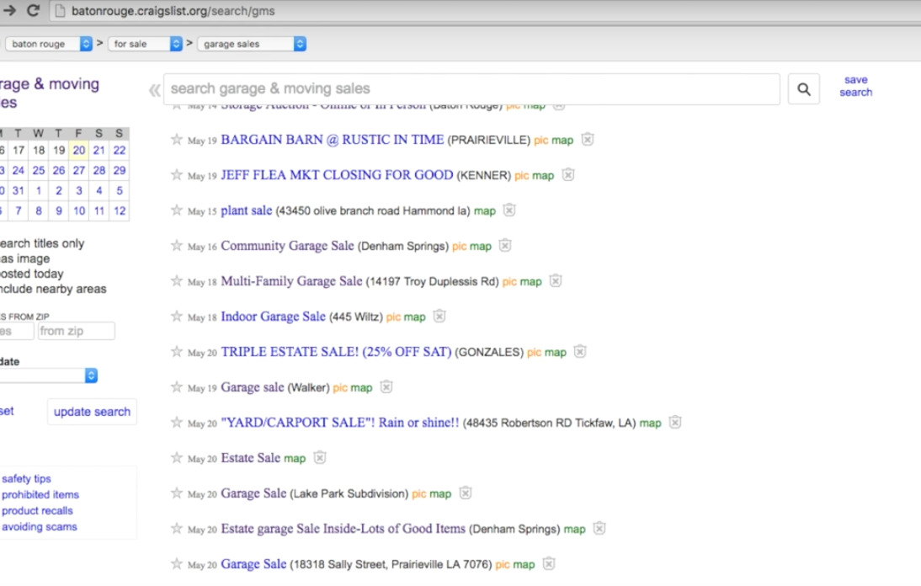Hide the Lake Park Subdivision listing

pos(466,493)
